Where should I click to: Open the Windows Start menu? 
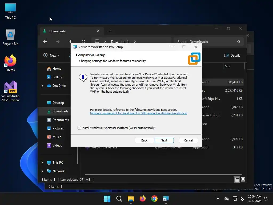tap(107, 199)
